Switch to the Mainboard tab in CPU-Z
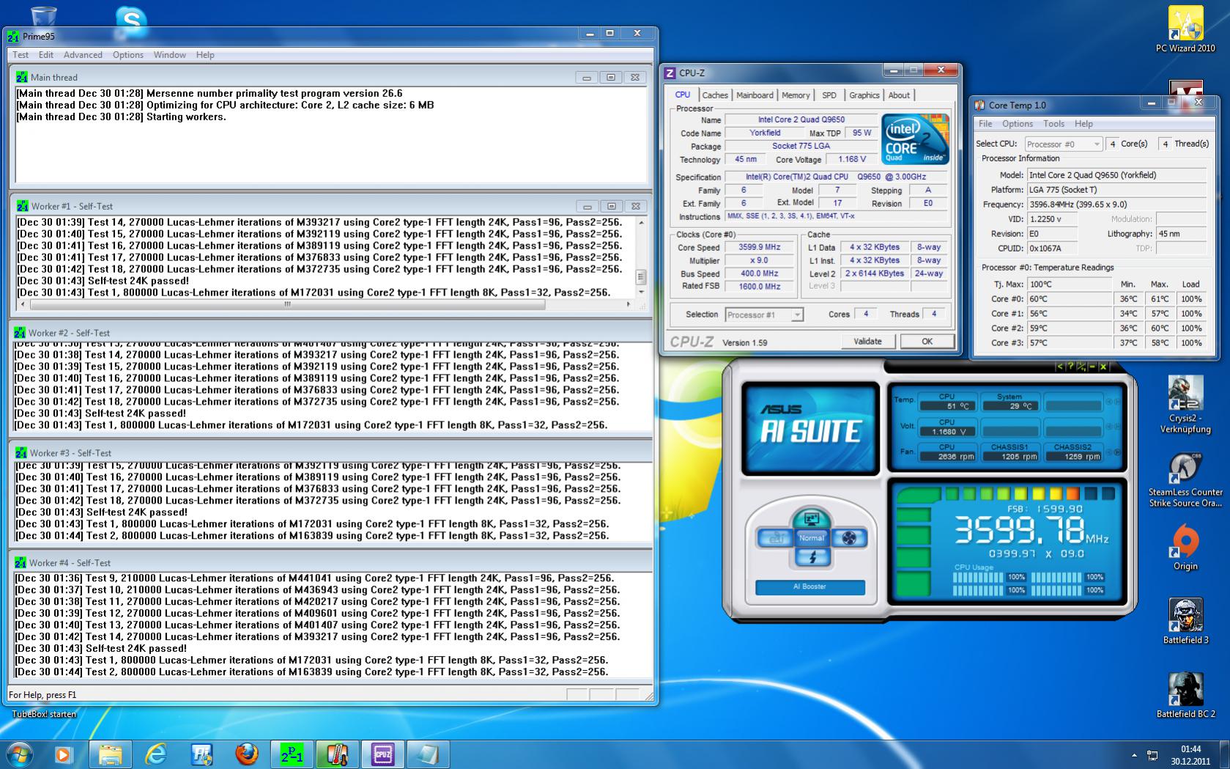The width and height of the screenshot is (1230, 769). [x=755, y=95]
